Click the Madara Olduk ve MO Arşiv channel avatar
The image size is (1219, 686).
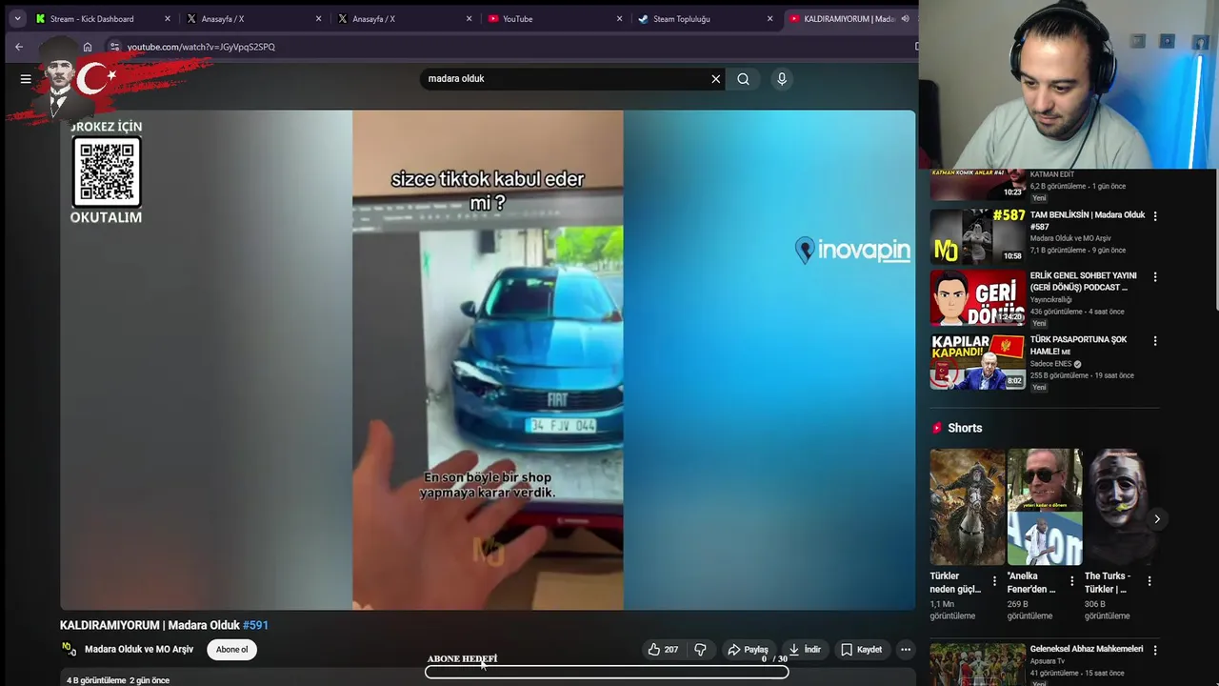coord(69,649)
